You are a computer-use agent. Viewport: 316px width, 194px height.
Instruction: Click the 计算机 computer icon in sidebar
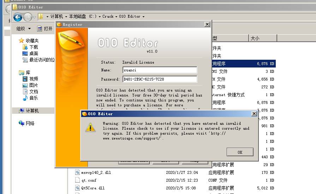(22, 111)
